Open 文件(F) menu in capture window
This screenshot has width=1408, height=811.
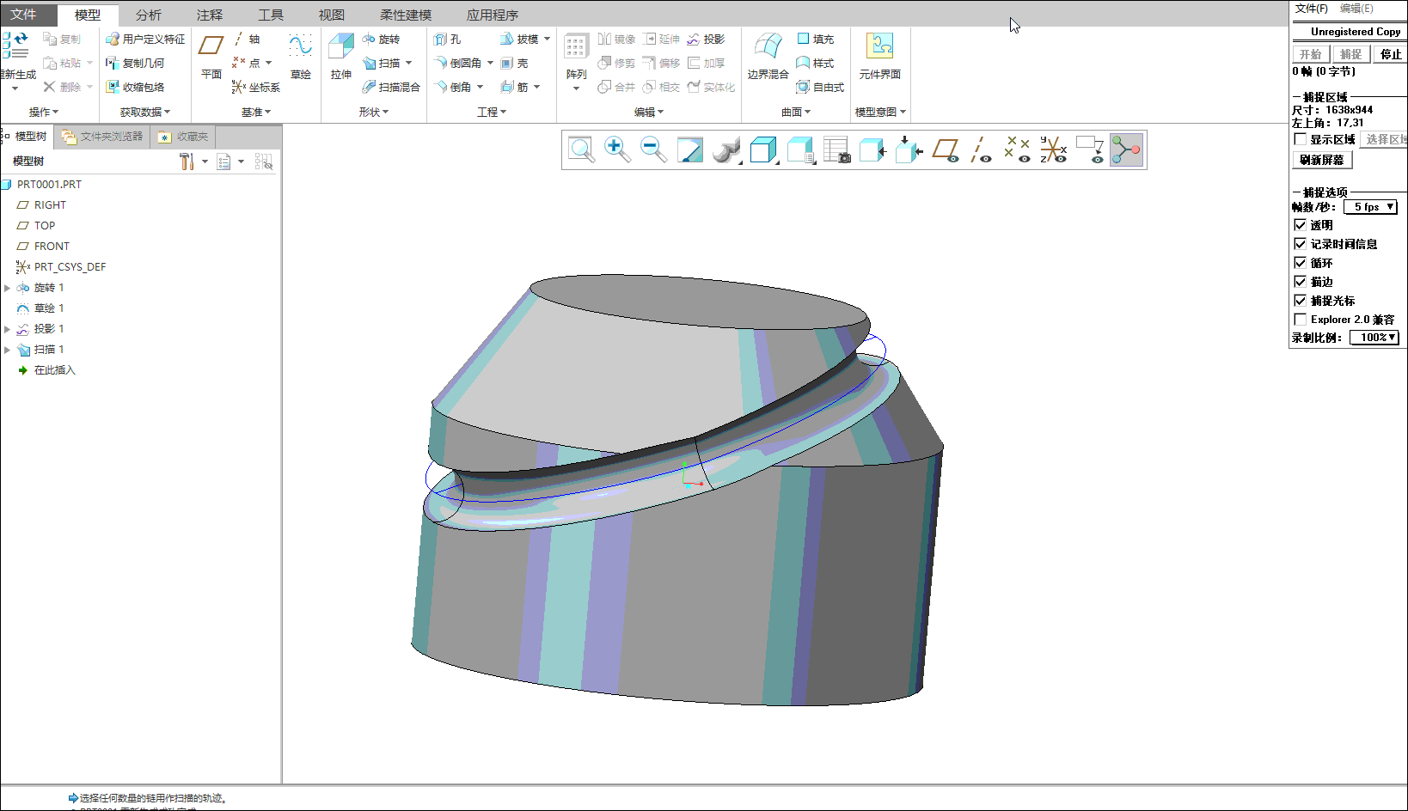click(x=1312, y=9)
